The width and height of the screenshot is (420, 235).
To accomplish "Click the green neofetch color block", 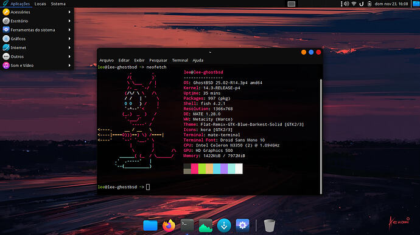I will pyautogui.click(x=202, y=169).
